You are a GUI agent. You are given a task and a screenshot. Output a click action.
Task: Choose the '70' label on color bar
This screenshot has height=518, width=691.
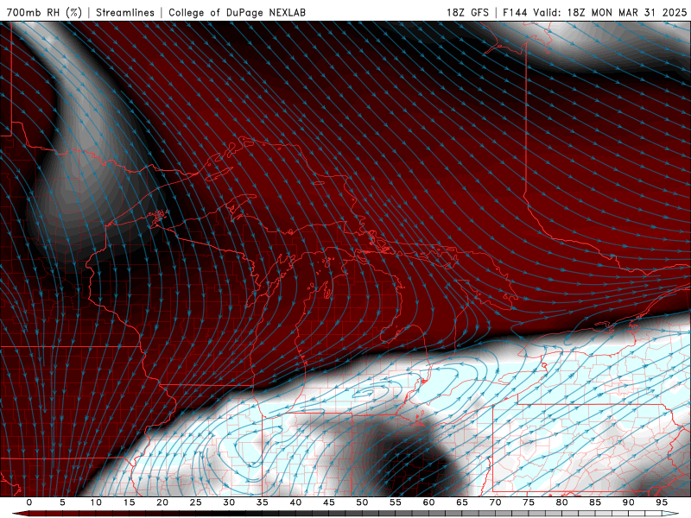(495, 502)
